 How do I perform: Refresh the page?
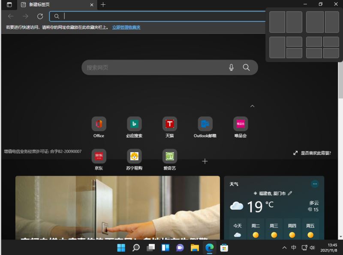click(x=40, y=16)
